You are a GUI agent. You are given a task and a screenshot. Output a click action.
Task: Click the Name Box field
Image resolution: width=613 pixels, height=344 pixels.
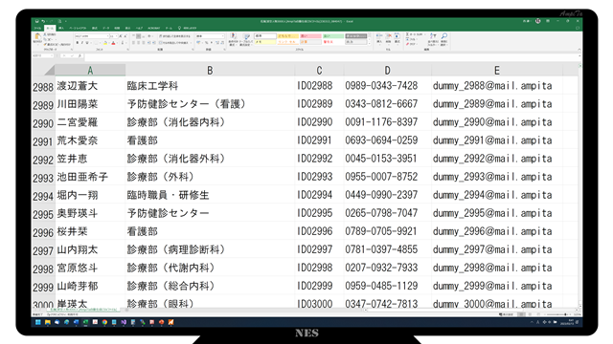(42, 55)
